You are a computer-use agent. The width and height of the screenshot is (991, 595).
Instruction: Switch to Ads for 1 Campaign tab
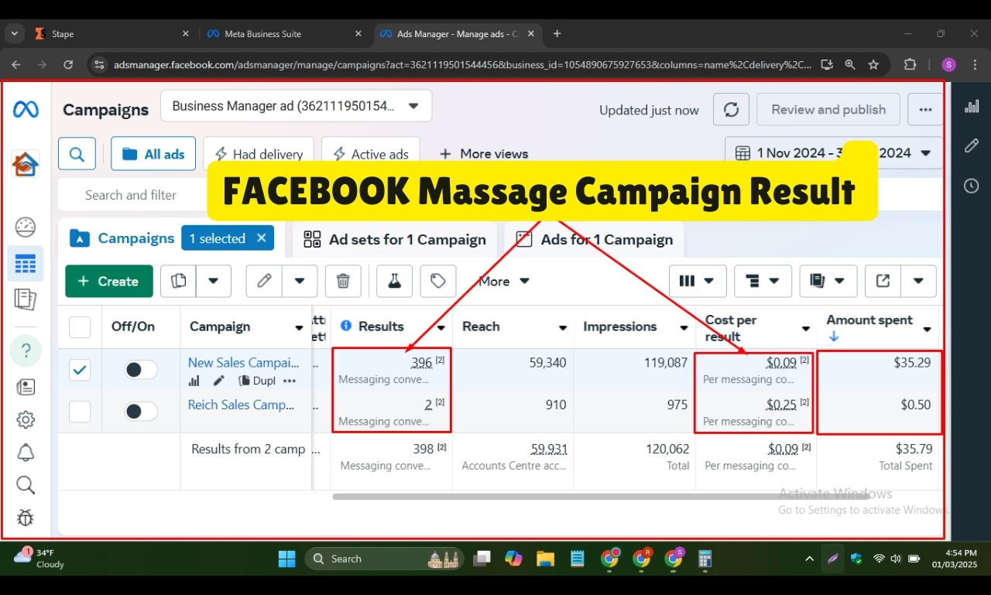pyautogui.click(x=595, y=240)
